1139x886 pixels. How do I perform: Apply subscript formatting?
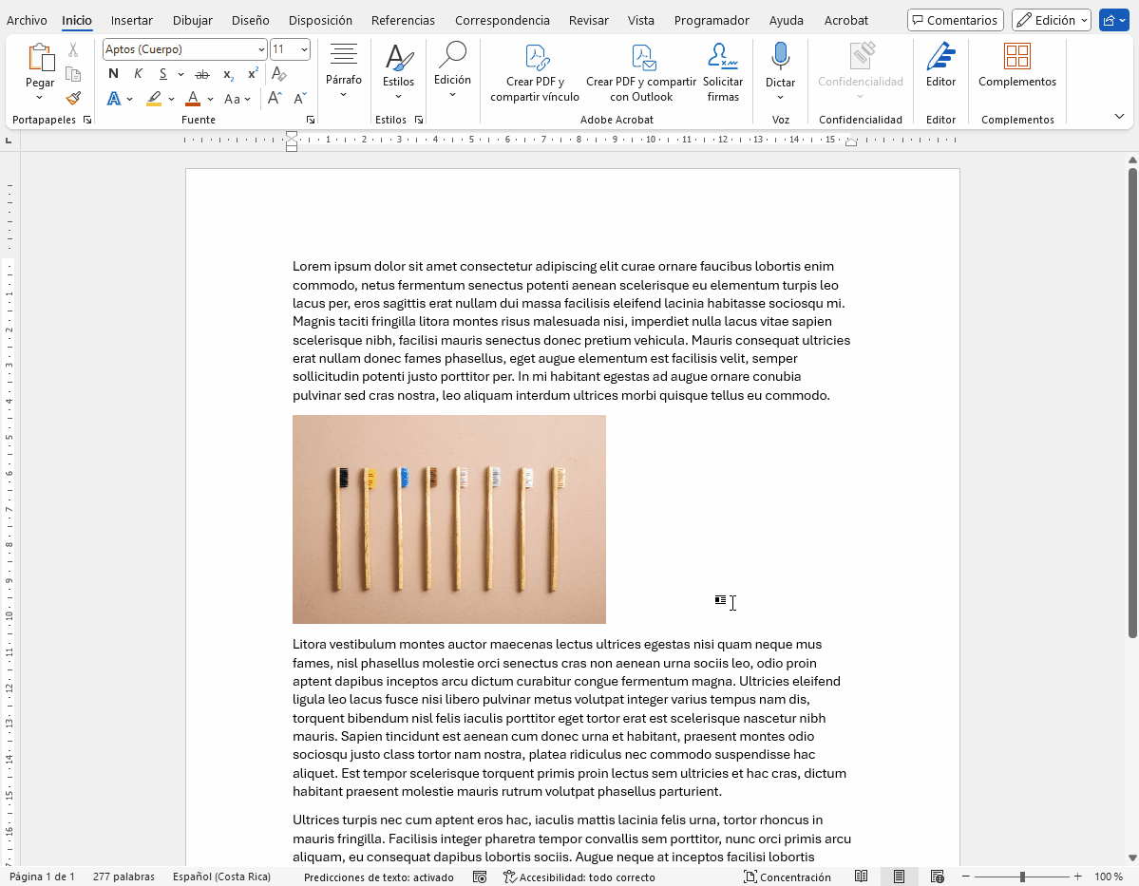(228, 74)
